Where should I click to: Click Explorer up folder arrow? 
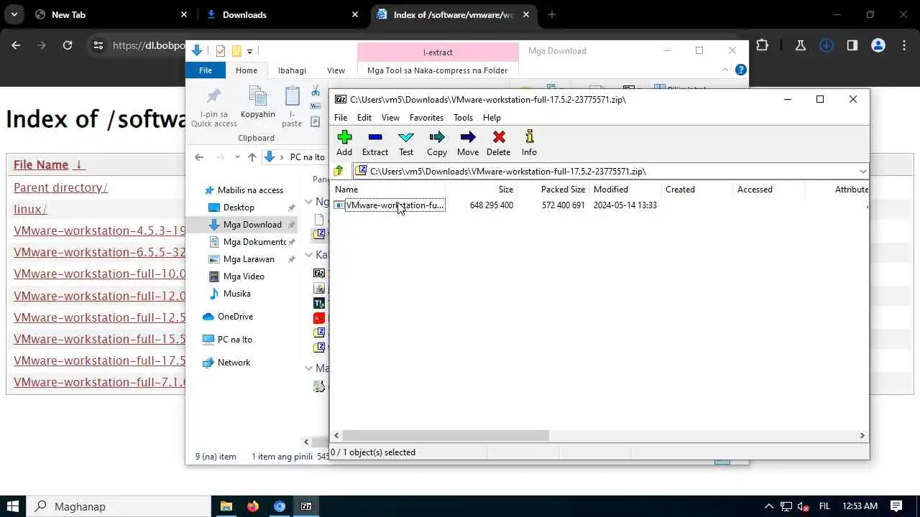pos(252,157)
